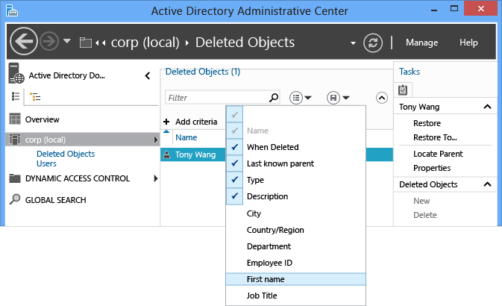Open Properties task
This screenshot has height=306, width=502.
432,168
